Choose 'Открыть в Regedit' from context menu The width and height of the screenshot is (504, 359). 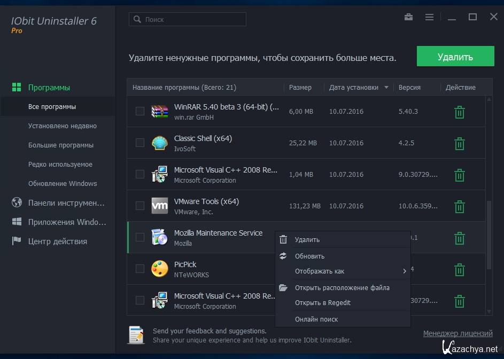click(323, 303)
